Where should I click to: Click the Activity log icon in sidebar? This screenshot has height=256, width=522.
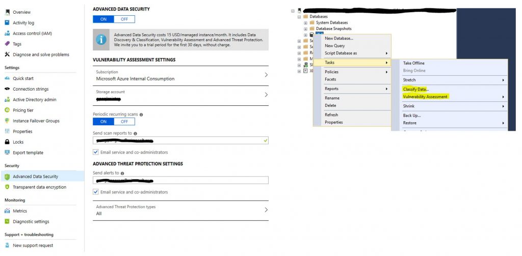(x=7, y=23)
